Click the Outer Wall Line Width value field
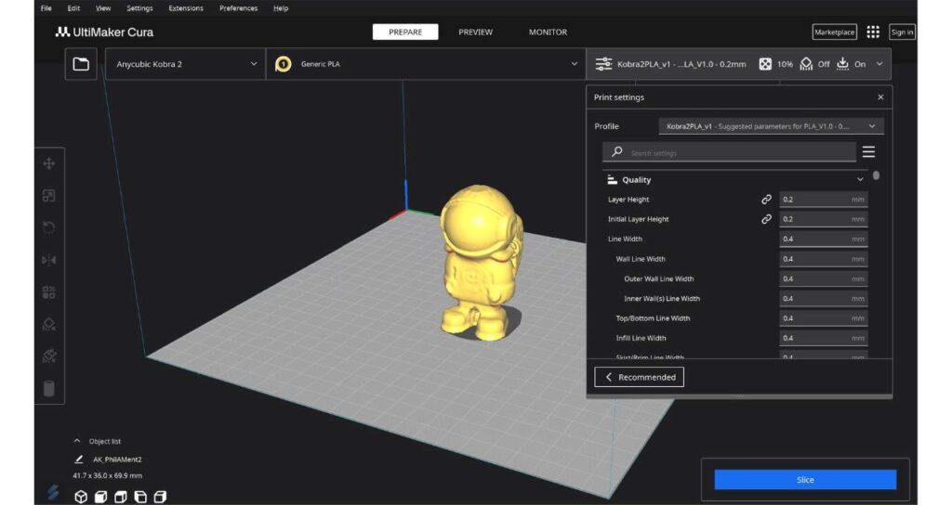Image resolution: width=952 pixels, height=505 pixels. point(824,278)
